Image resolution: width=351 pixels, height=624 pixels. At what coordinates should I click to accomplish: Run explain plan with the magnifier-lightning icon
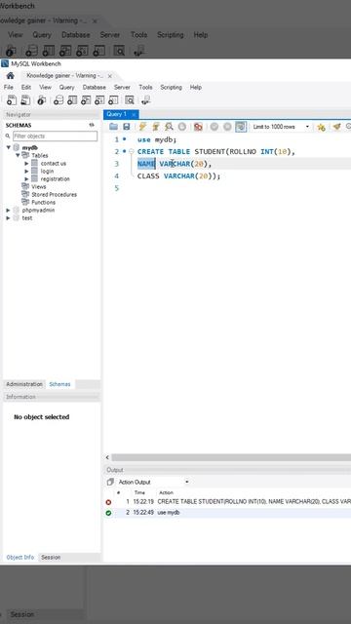[x=169, y=127]
